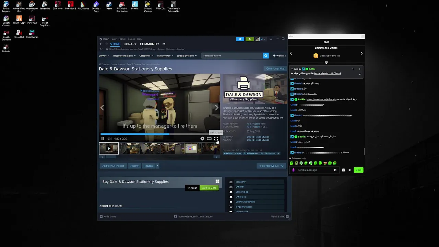Image resolution: width=439 pixels, height=247 pixels.
Task: Expand the Browse store menu
Action: 104,56
